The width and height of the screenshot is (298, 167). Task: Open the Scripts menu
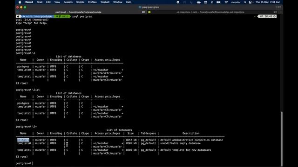(x=80, y=2)
